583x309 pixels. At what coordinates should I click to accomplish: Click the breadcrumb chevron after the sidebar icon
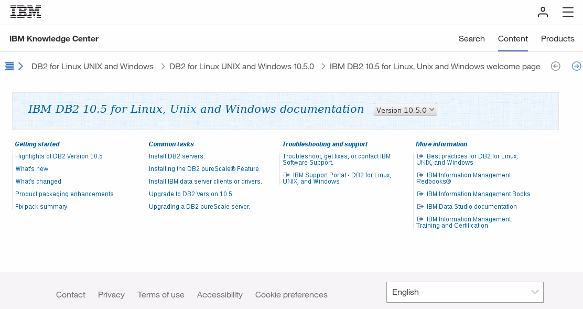coord(20,66)
